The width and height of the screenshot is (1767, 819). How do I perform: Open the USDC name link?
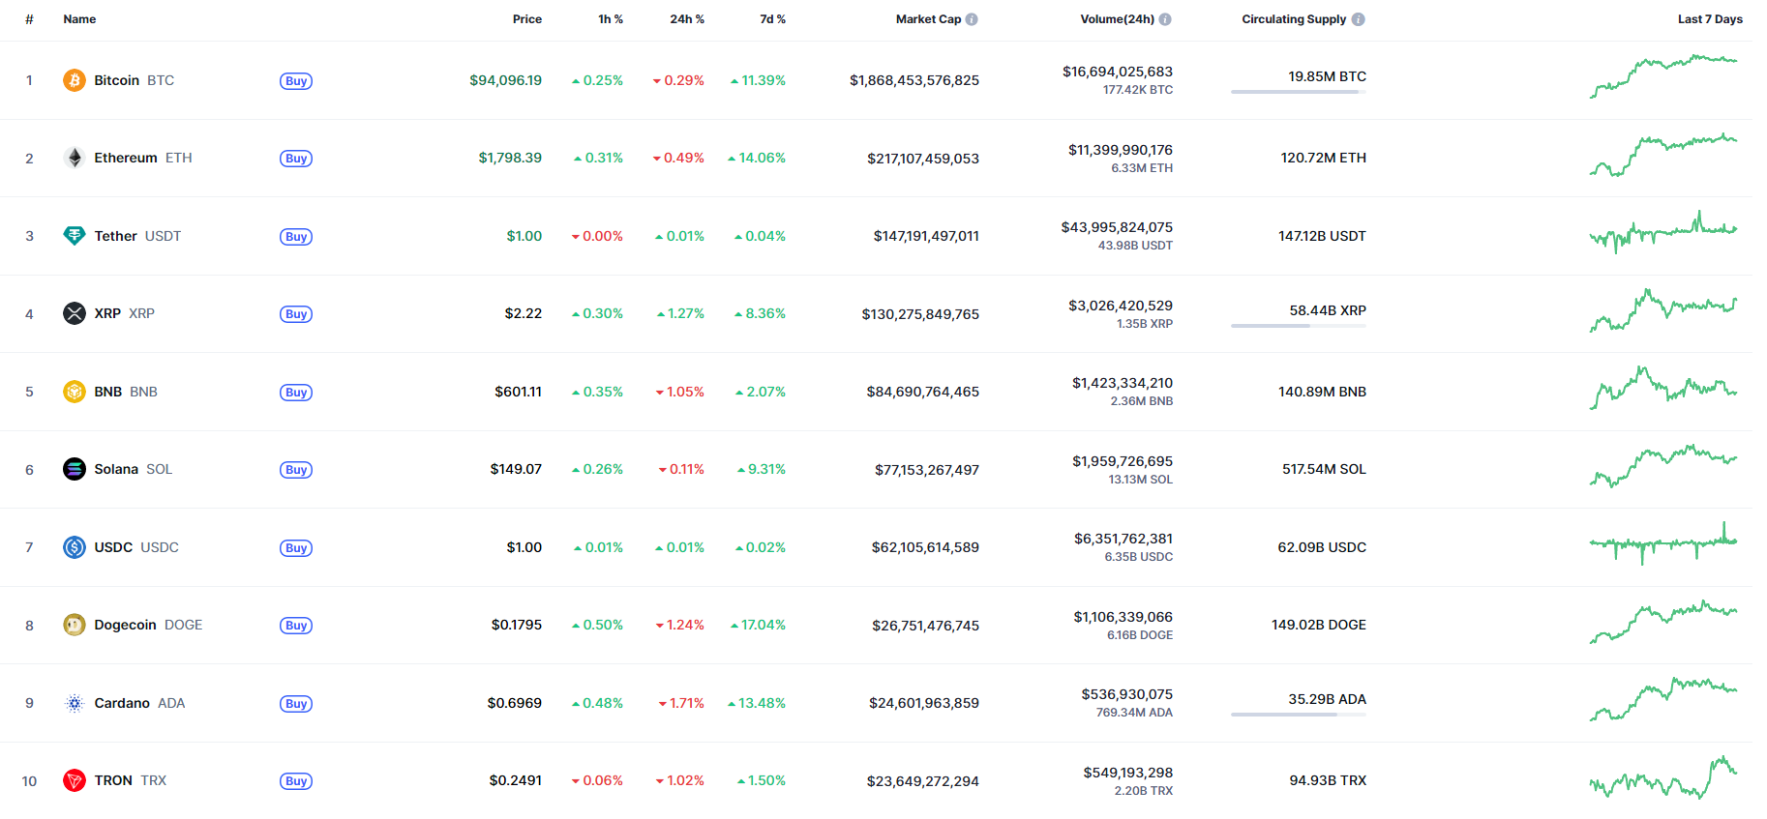point(136,547)
